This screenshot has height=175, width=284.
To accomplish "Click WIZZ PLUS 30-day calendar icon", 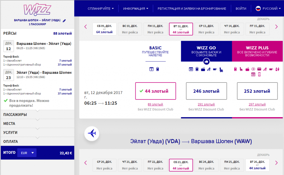I will pos(253,74).
